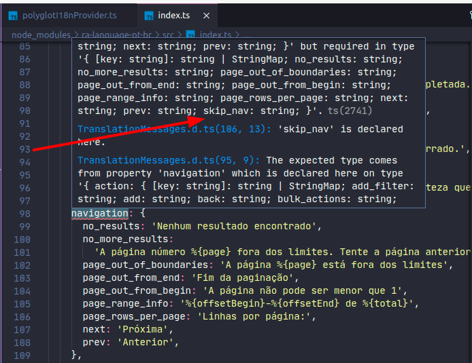
Task: Switch to the polyglotI18nProvider.ts tab
Action: click(69, 16)
